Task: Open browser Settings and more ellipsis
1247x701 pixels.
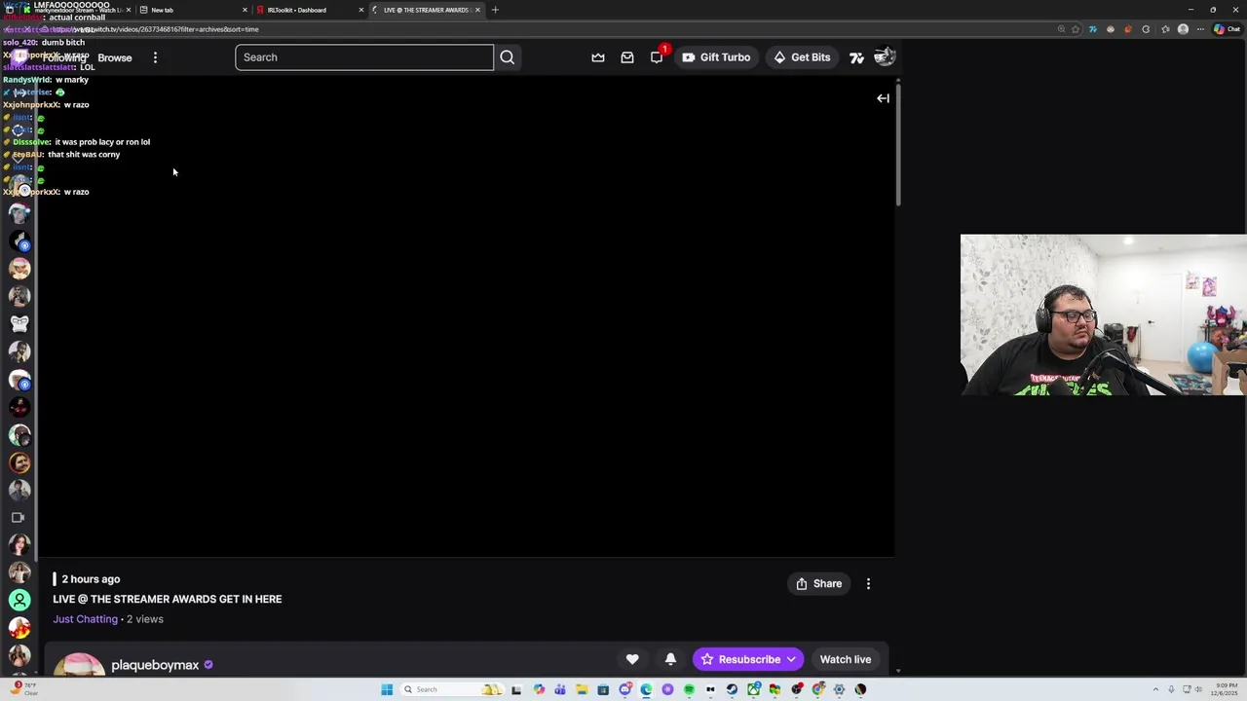Action: click(x=1200, y=29)
